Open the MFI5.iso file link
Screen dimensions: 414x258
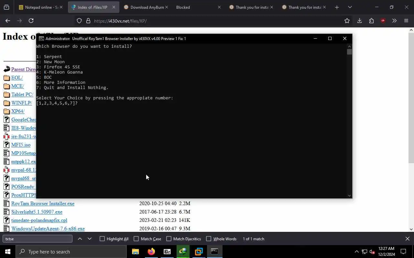pos(21,145)
